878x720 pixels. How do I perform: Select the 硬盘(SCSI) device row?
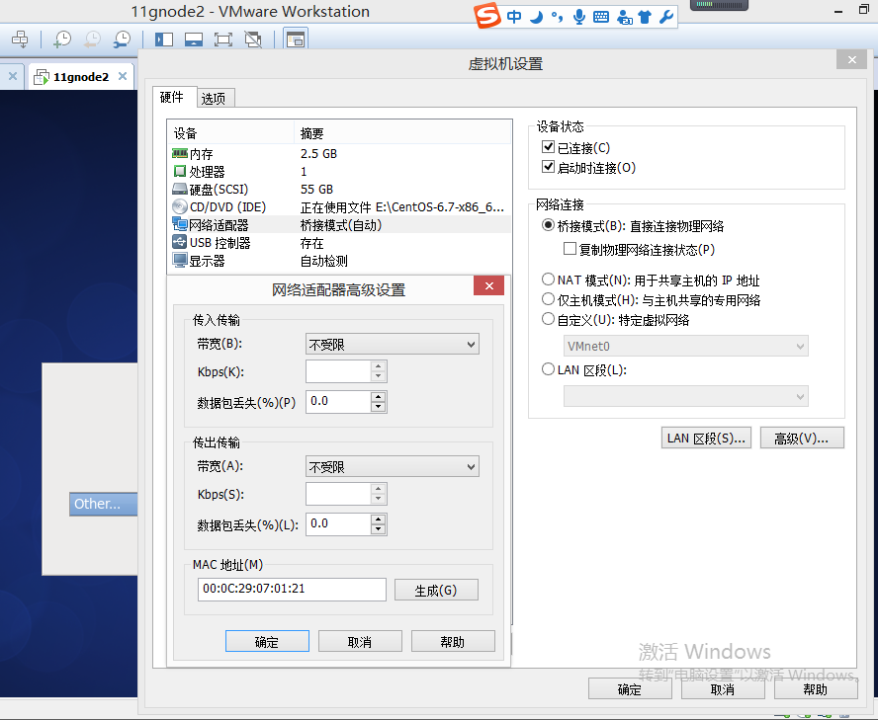(340, 189)
